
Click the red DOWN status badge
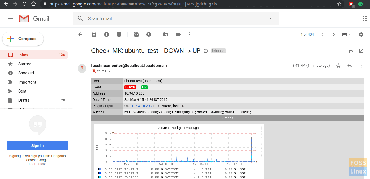point(130,87)
